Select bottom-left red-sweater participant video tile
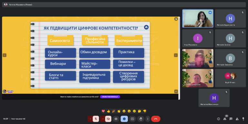This screenshot has height=124, width=248. [198, 78]
